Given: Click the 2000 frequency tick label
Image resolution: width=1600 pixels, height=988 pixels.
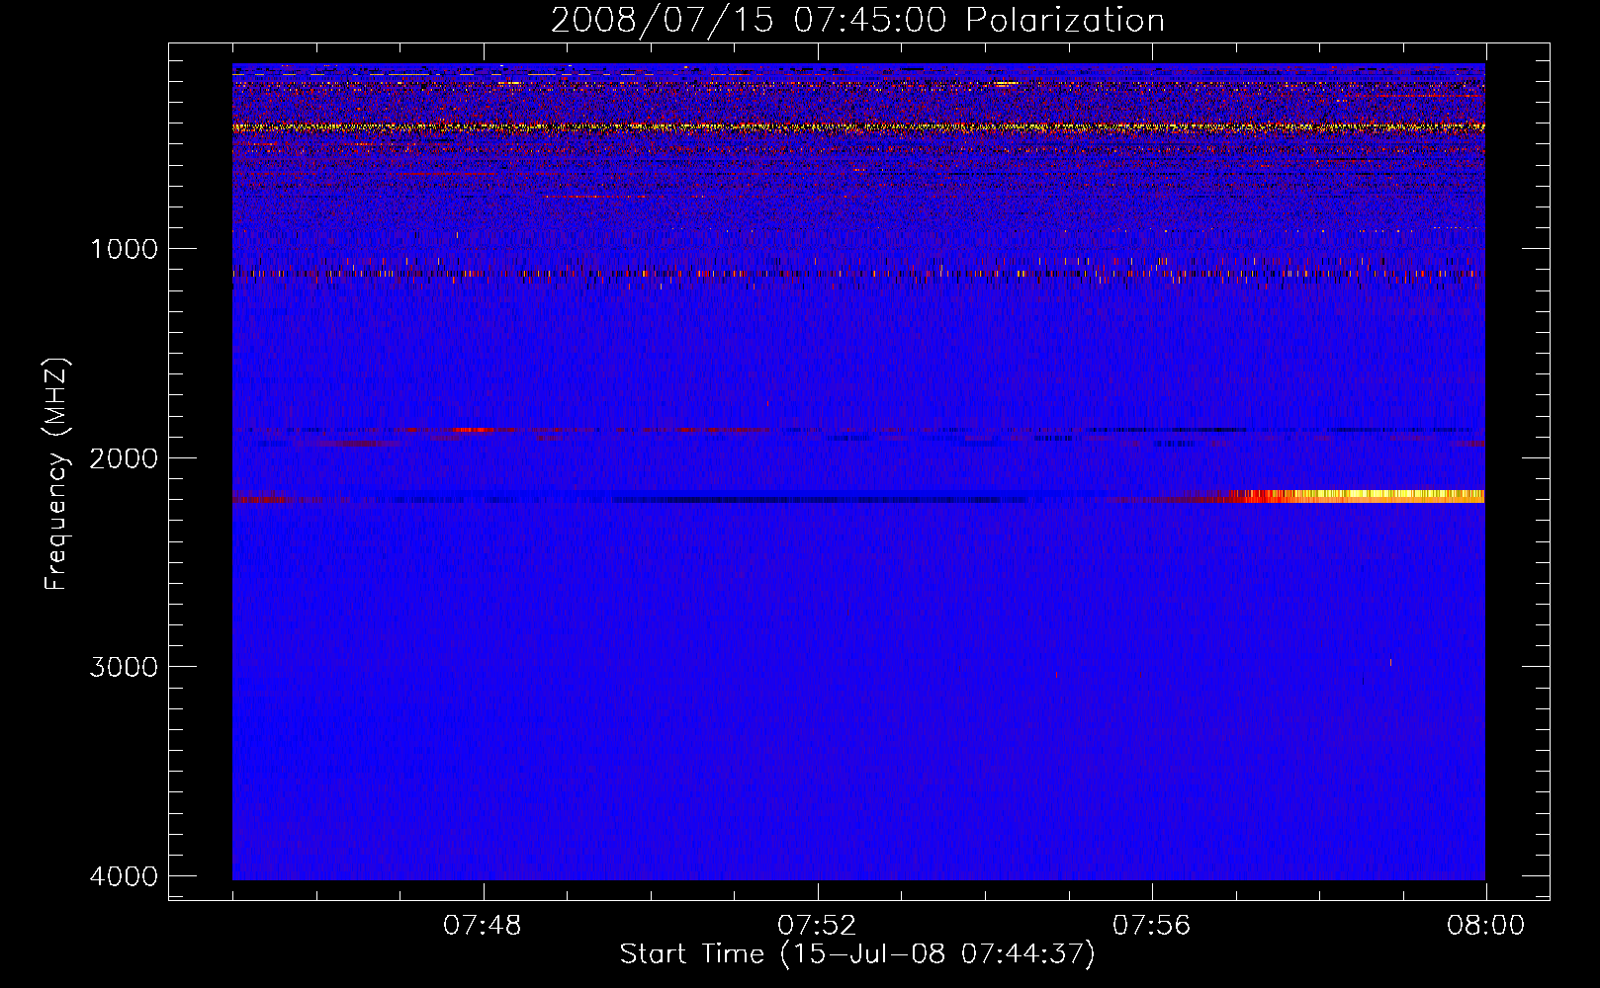Looking at the screenshot, I should click(124, 458).
